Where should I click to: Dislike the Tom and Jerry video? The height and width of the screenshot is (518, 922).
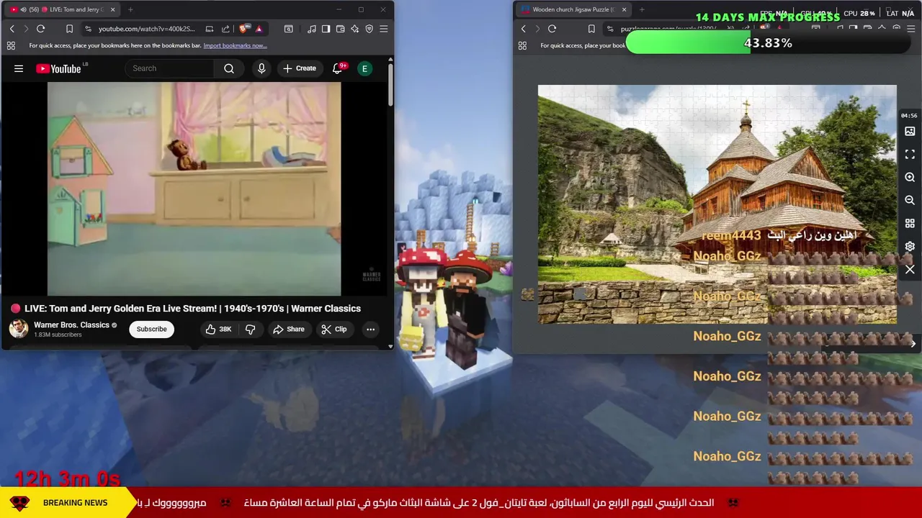[x=251, y=329]
